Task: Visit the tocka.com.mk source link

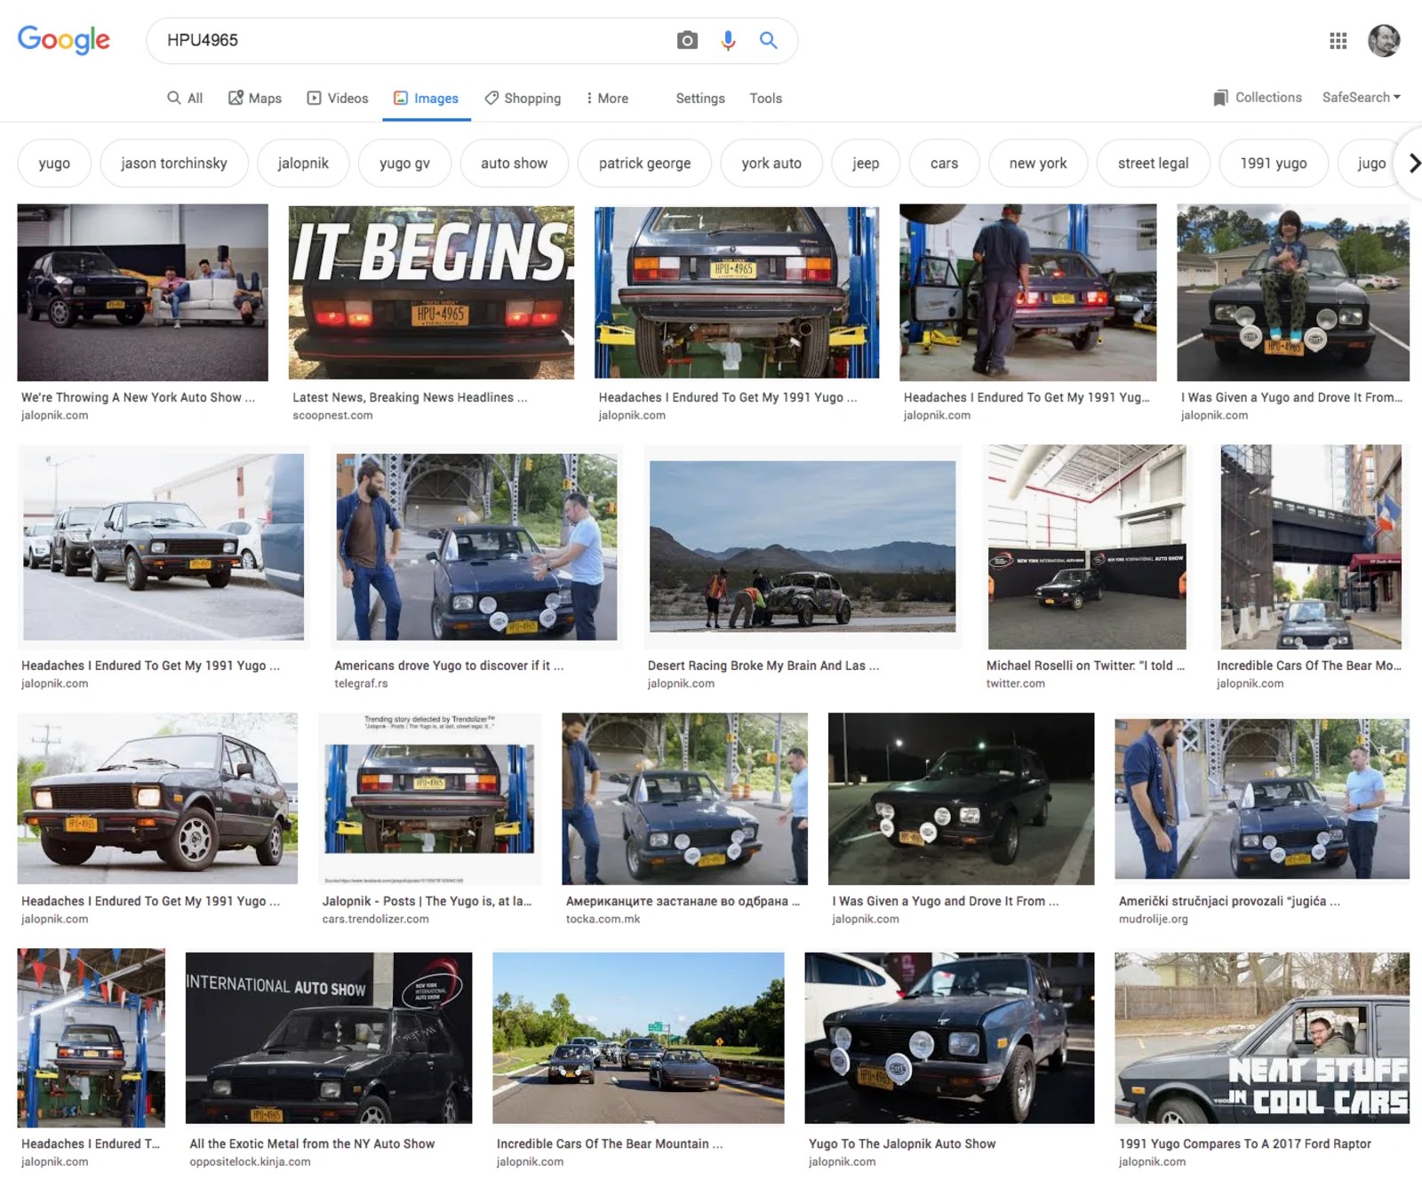Action: point(603,919)
